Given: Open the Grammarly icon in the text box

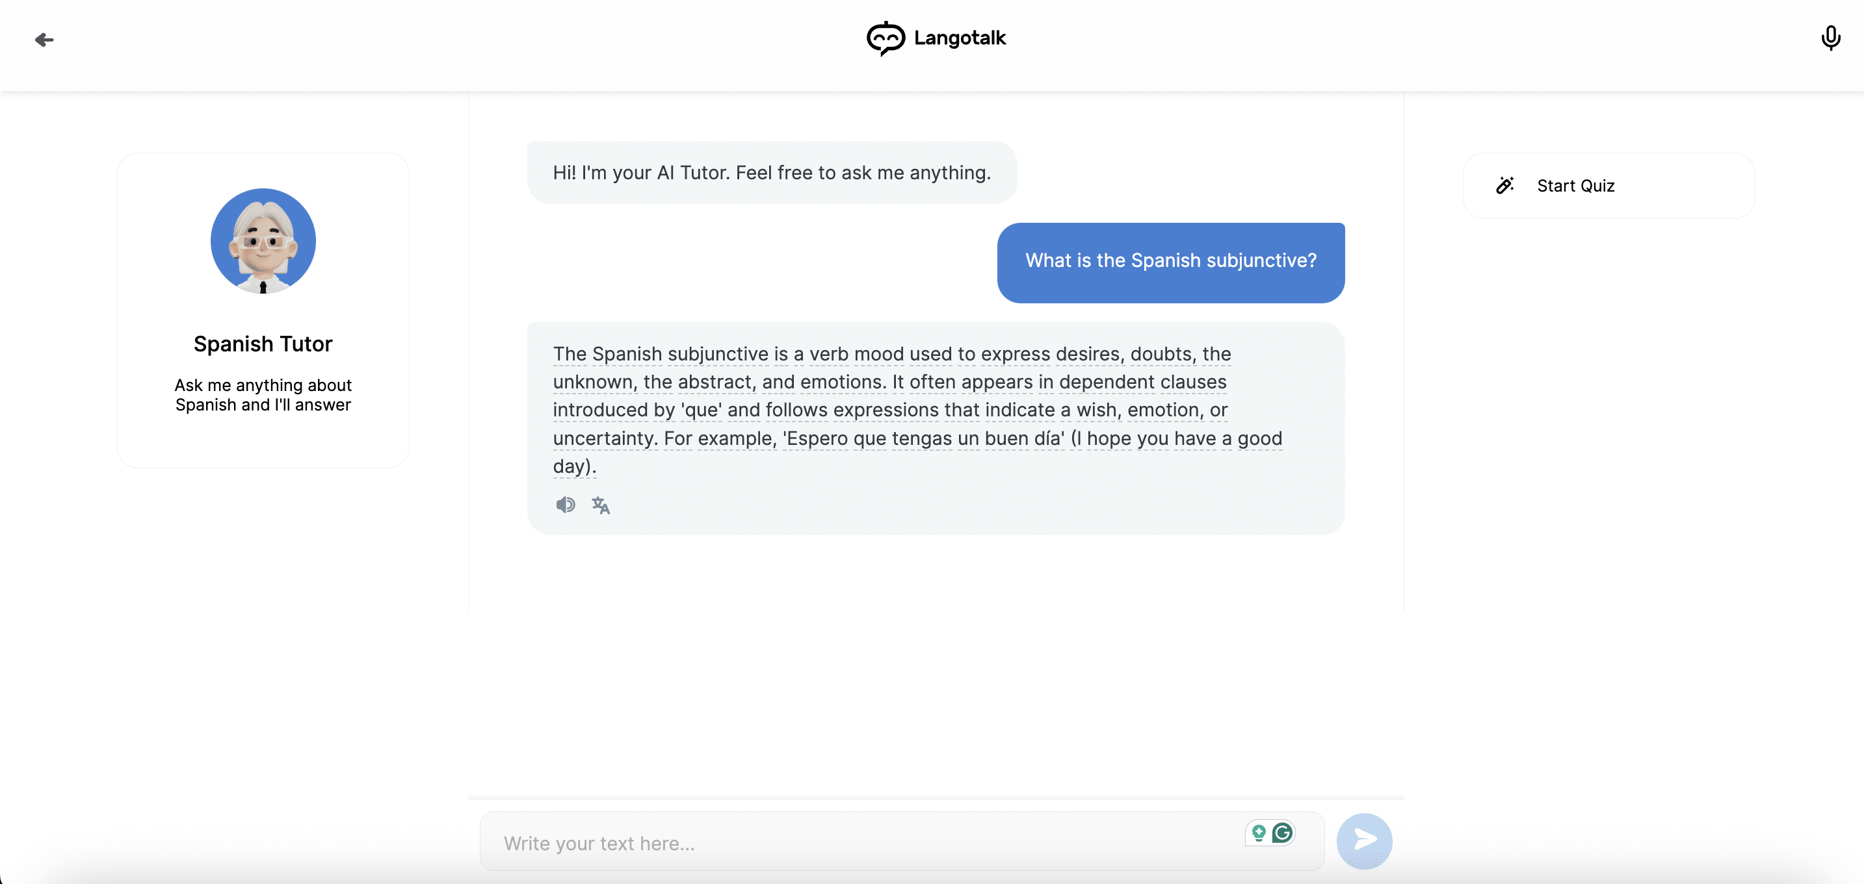Looking at the screenshot, I should pos(1282,833).
